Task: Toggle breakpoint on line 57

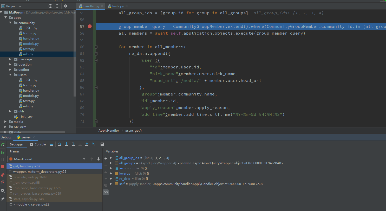Action: coord(90,26)
